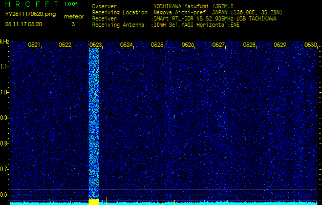Click the 0623 time marker
The image size is (322, 205).
click(96, 45)
